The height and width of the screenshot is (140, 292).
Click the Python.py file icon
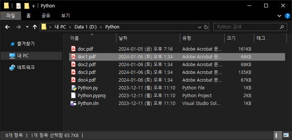pyautogui.click(x=74, y=88)
